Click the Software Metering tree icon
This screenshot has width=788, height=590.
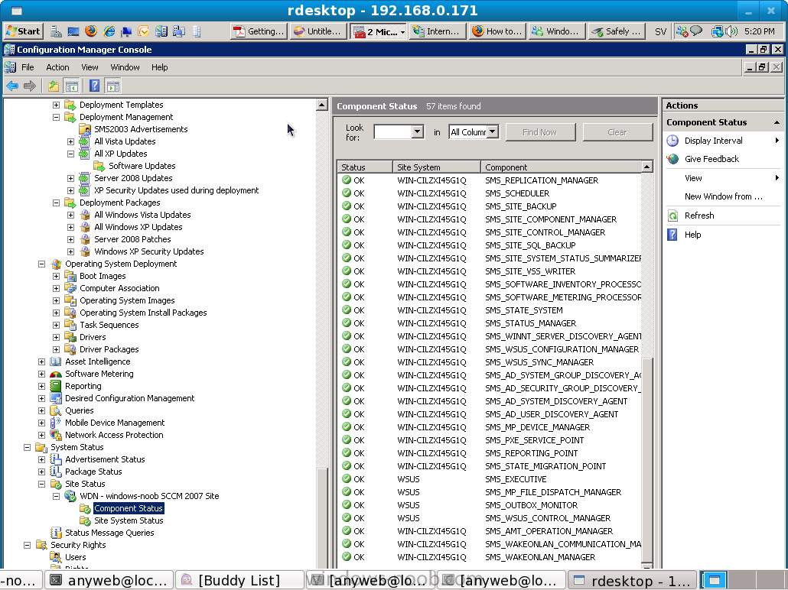(56, 374)
